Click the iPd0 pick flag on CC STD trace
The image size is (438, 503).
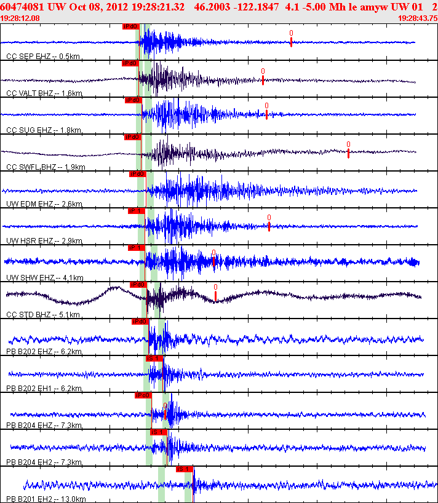point(138,285)
